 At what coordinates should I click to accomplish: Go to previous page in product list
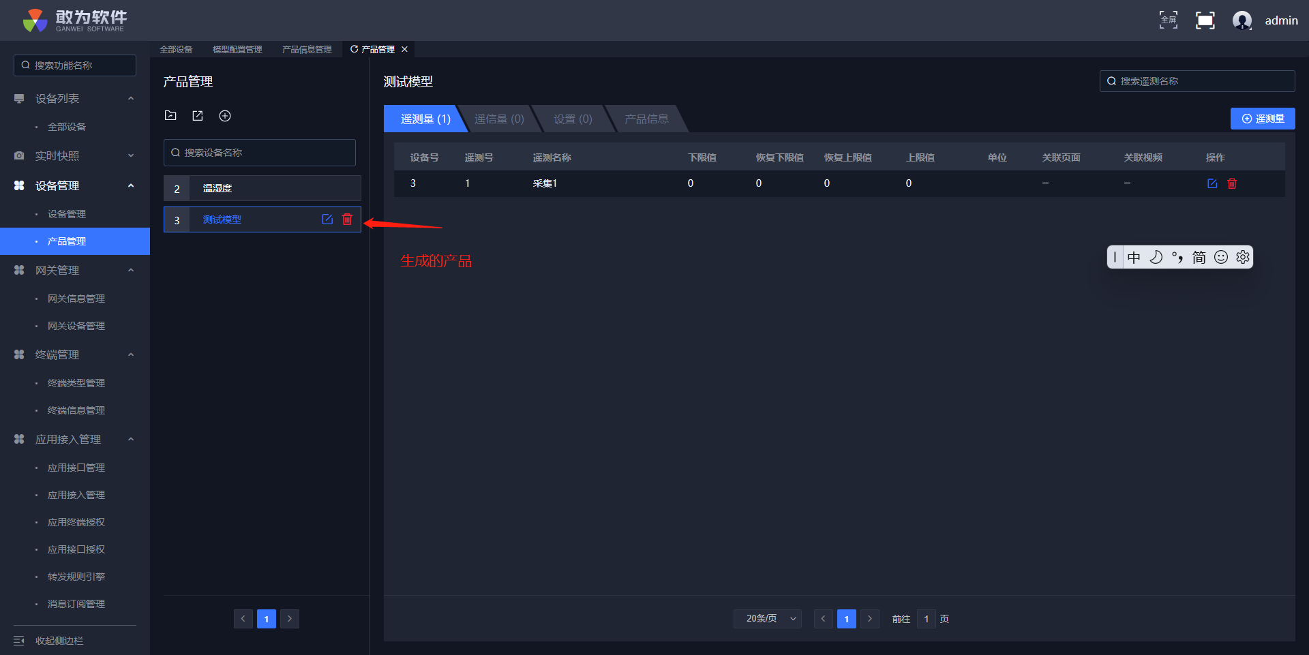click(243, 619)
